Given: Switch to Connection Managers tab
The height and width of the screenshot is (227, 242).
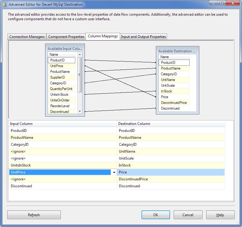Looking at the screenshot, I should click(27, 37).
